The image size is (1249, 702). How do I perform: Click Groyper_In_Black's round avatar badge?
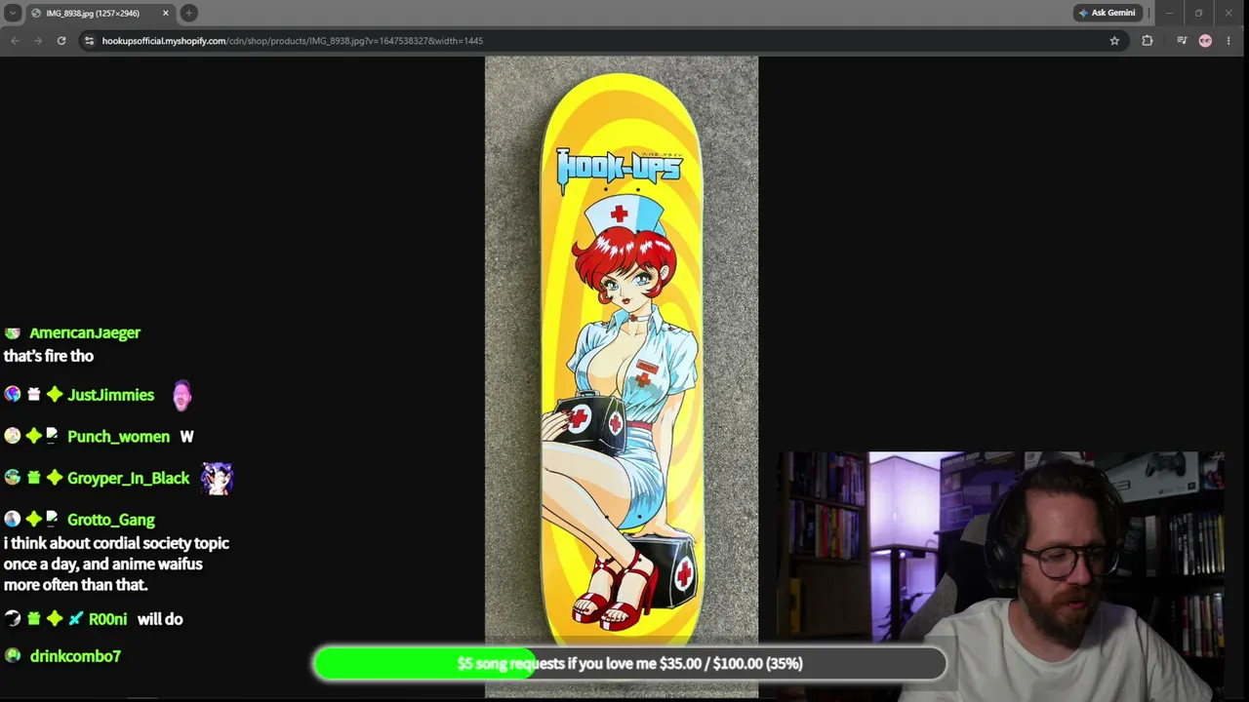point(13,478)
